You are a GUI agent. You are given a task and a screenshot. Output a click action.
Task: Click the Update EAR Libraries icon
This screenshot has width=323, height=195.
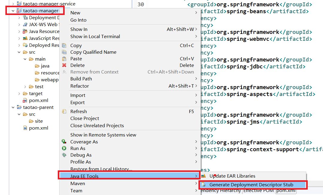204,176
